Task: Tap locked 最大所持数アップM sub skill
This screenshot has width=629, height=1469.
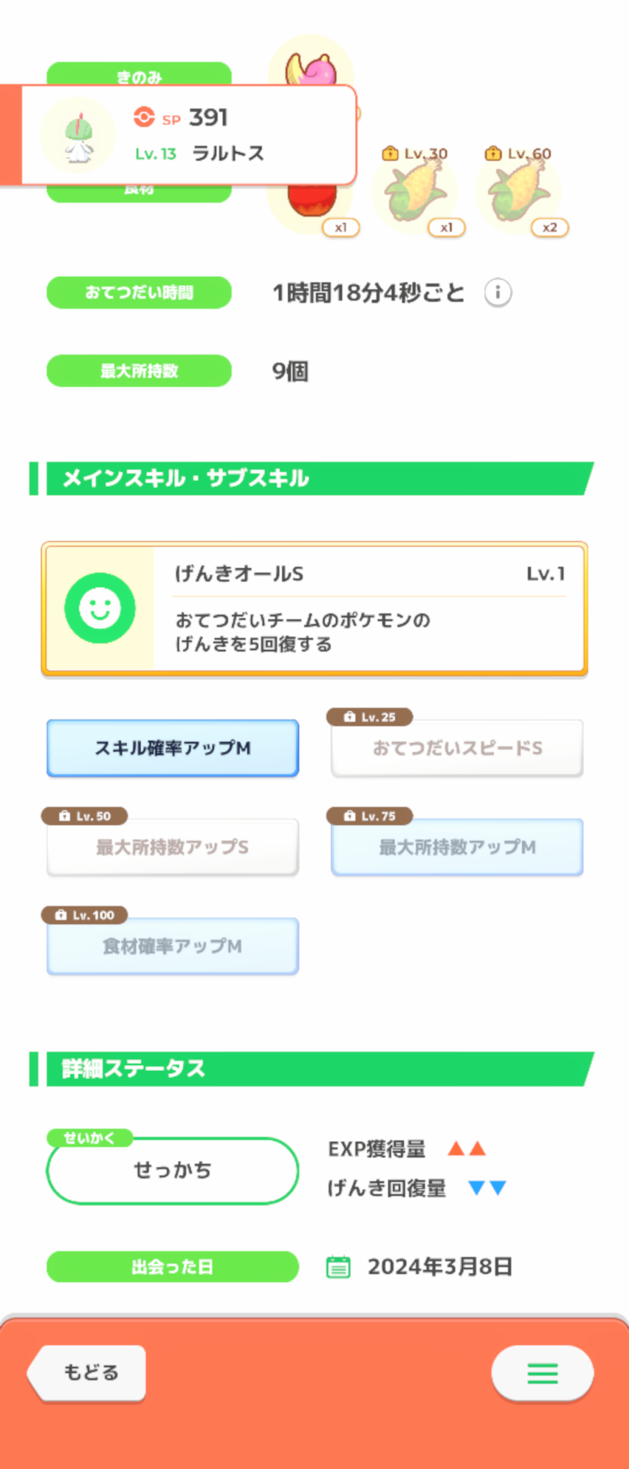Action: pyautogui.click(x=457, y=847)
